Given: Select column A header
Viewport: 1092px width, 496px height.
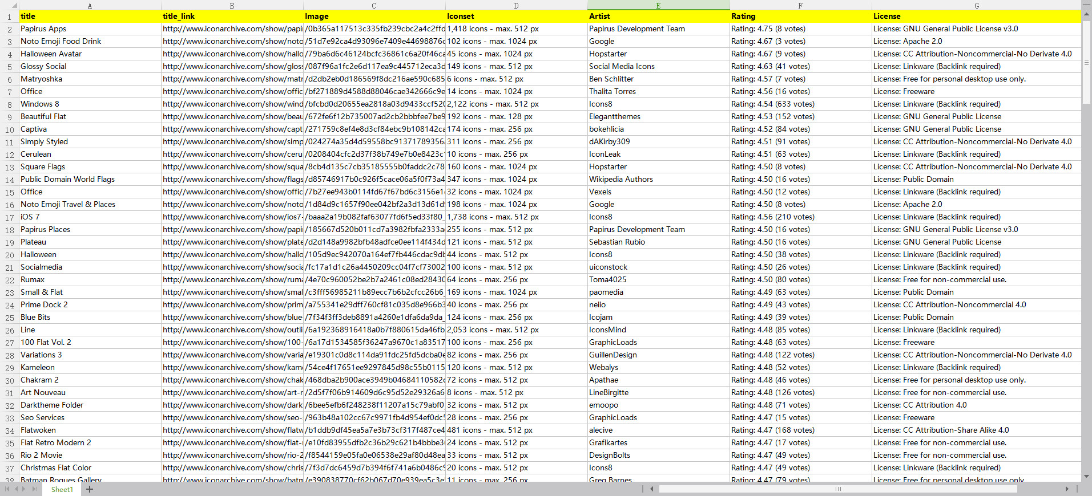Looking at the screenshot, I should coord(90,5).
